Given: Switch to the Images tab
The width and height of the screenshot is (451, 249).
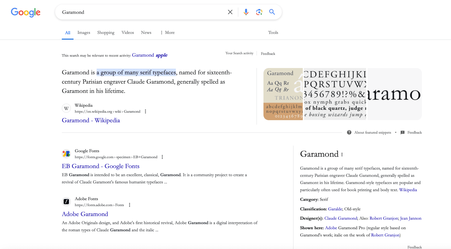Looking at the screenshot, I should pyautogui.click(x=84, y=32).
